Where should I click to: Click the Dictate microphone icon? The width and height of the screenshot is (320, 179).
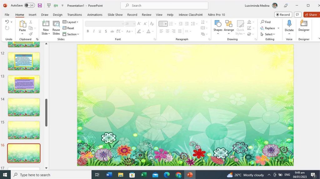coord(289,24)
